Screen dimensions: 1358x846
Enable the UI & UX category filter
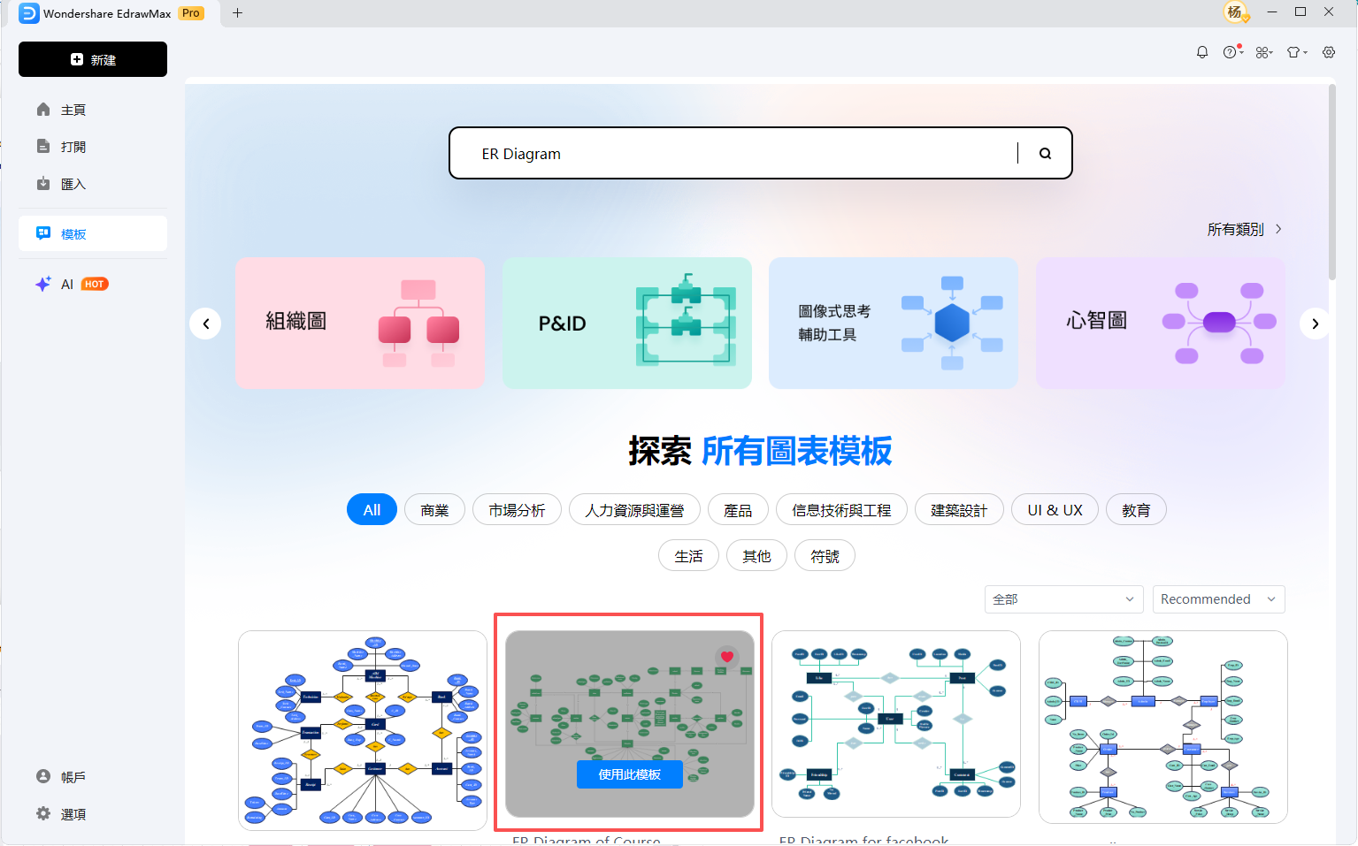tap(1055, 509)
